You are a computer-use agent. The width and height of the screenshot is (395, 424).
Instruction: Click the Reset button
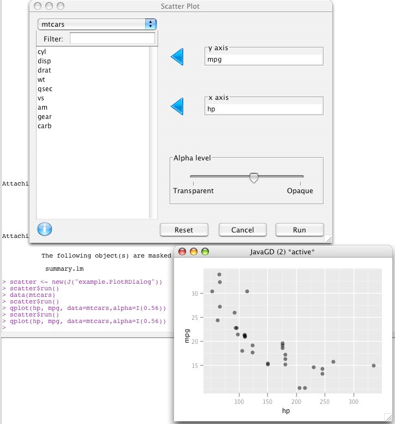tap(184, 230)
